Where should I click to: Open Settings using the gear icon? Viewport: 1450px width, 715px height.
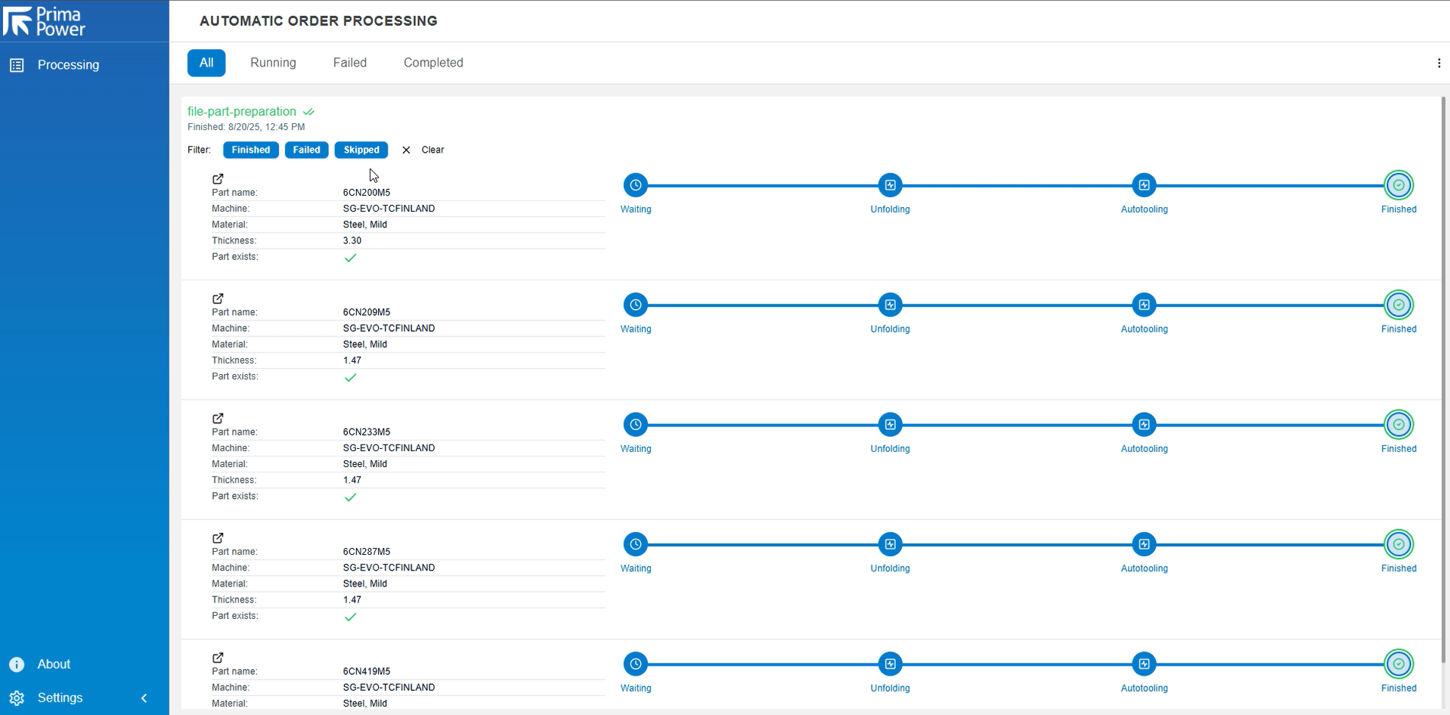click(x=16, y=698)
